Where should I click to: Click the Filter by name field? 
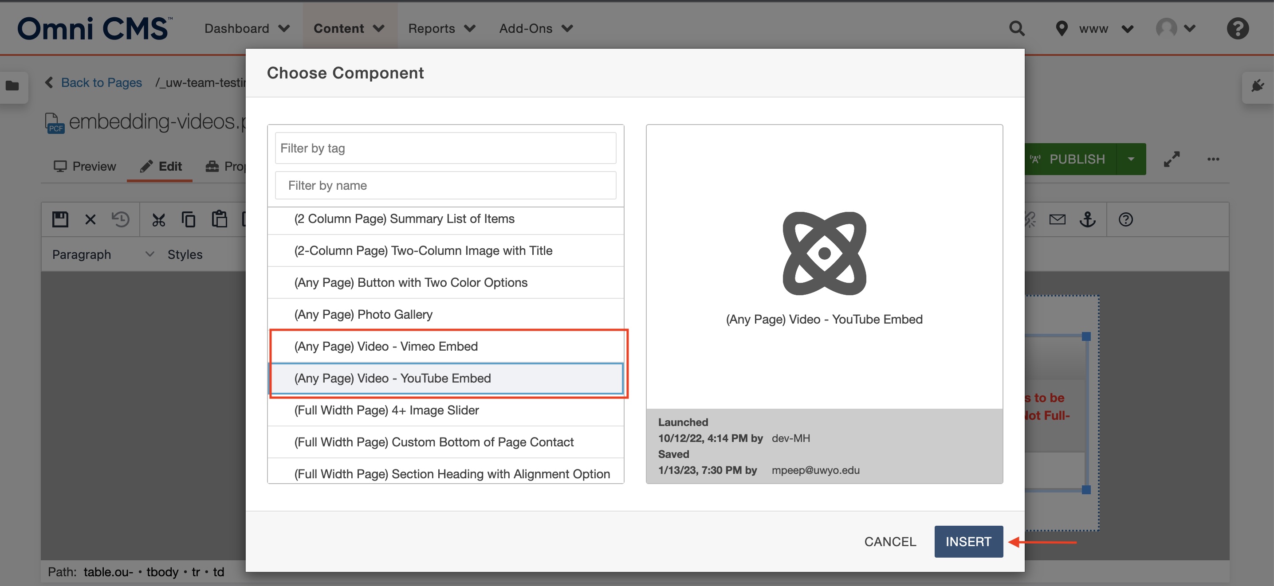click(x=445, y=185)
